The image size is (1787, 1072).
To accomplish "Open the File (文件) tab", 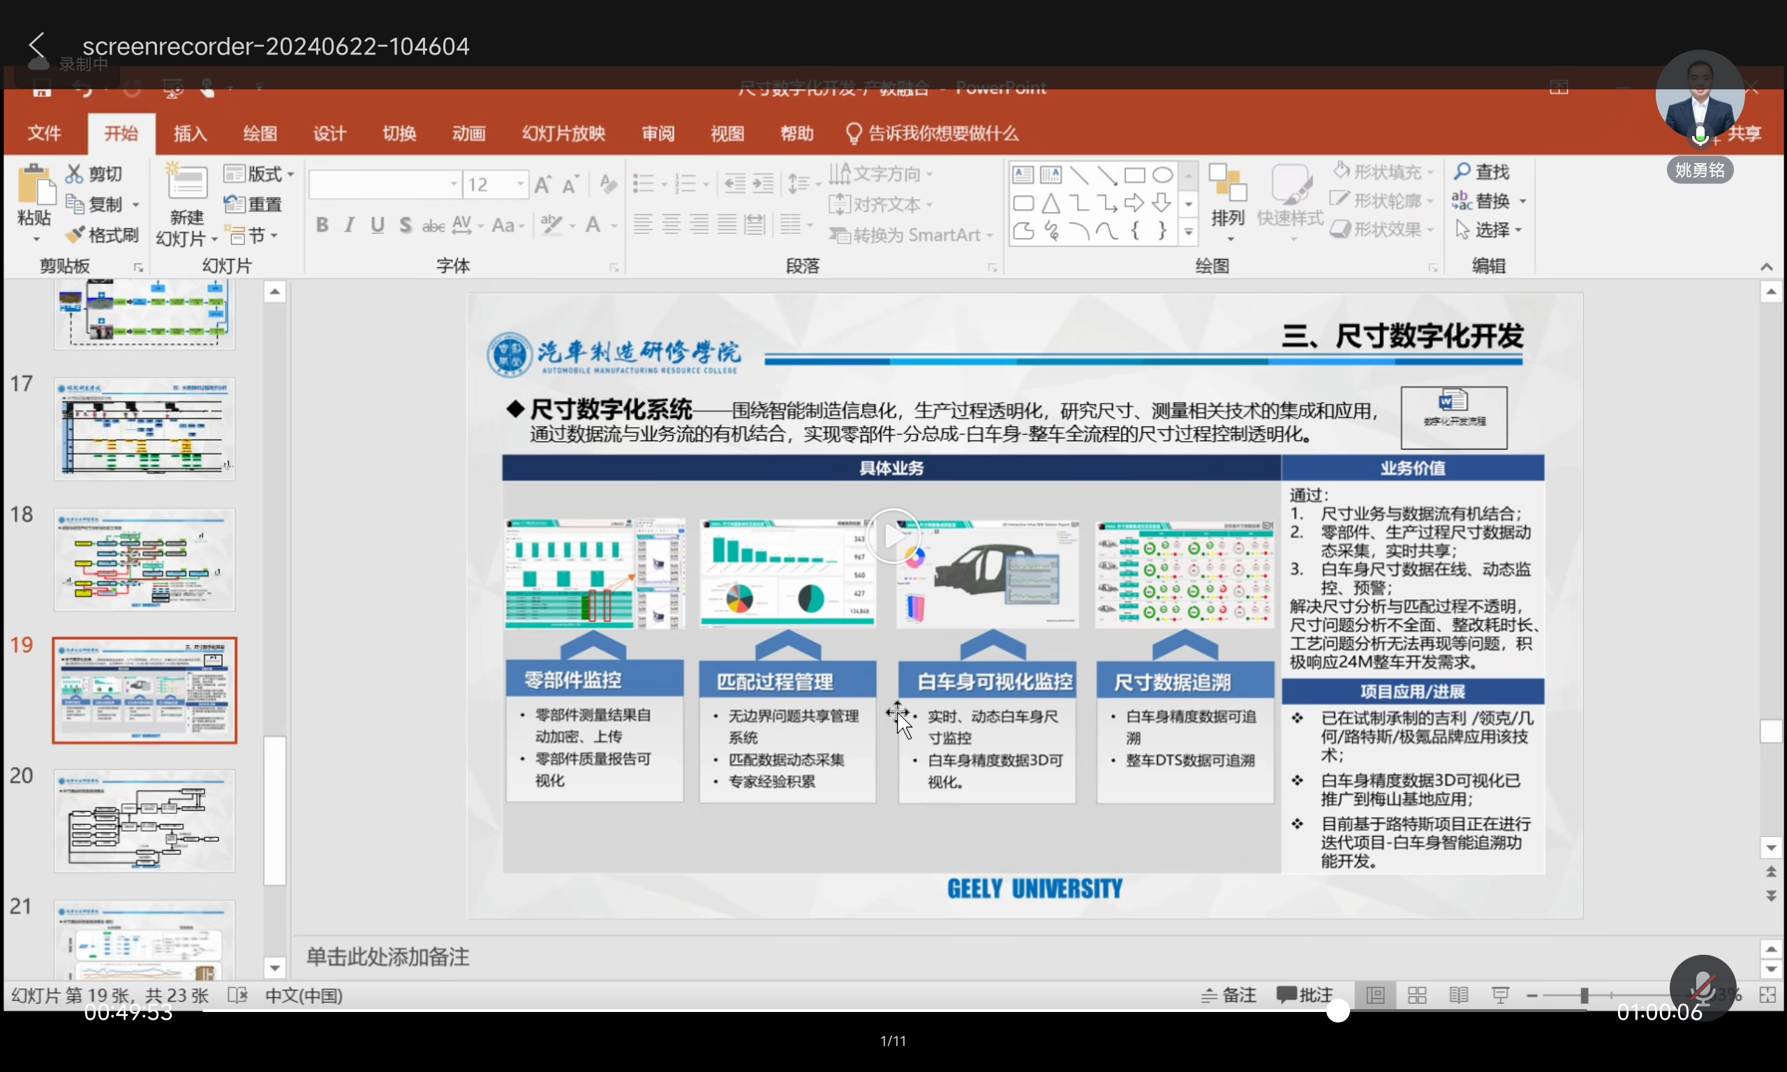I will (44, 133).
